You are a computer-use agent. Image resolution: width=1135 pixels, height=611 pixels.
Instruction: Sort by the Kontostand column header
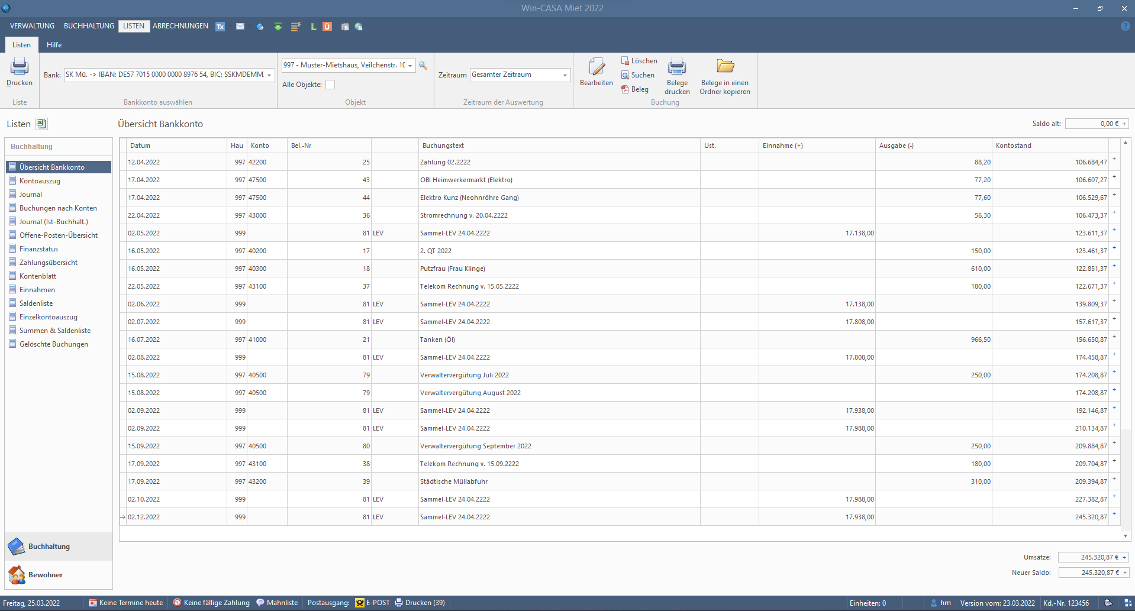coord(1050,146)
